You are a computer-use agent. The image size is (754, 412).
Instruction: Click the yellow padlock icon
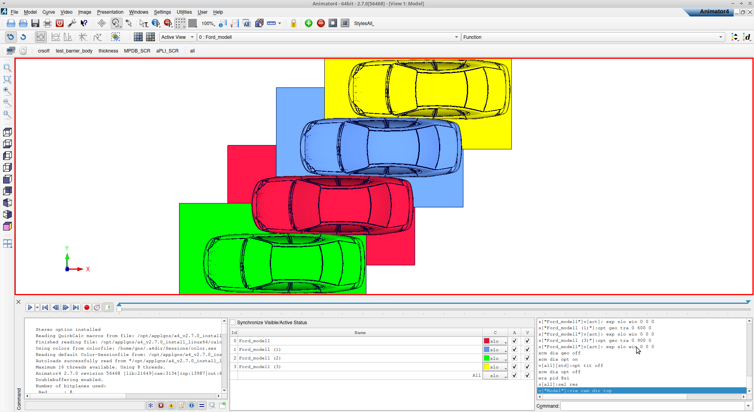click(x=293, y=24)
